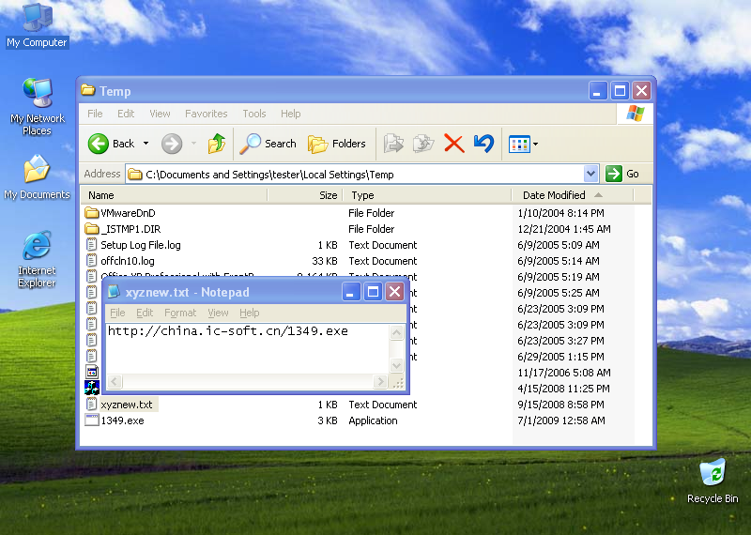This screenshot has width=751, height=535.
Task: Minimize the Temp Explorer window
Action: pyautogui.click(x=597, y=90)
